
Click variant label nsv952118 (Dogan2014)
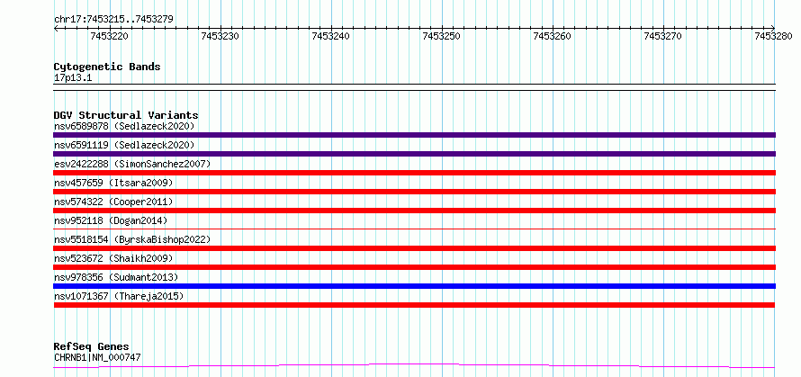pyautogui.click(x=111, y=220)
